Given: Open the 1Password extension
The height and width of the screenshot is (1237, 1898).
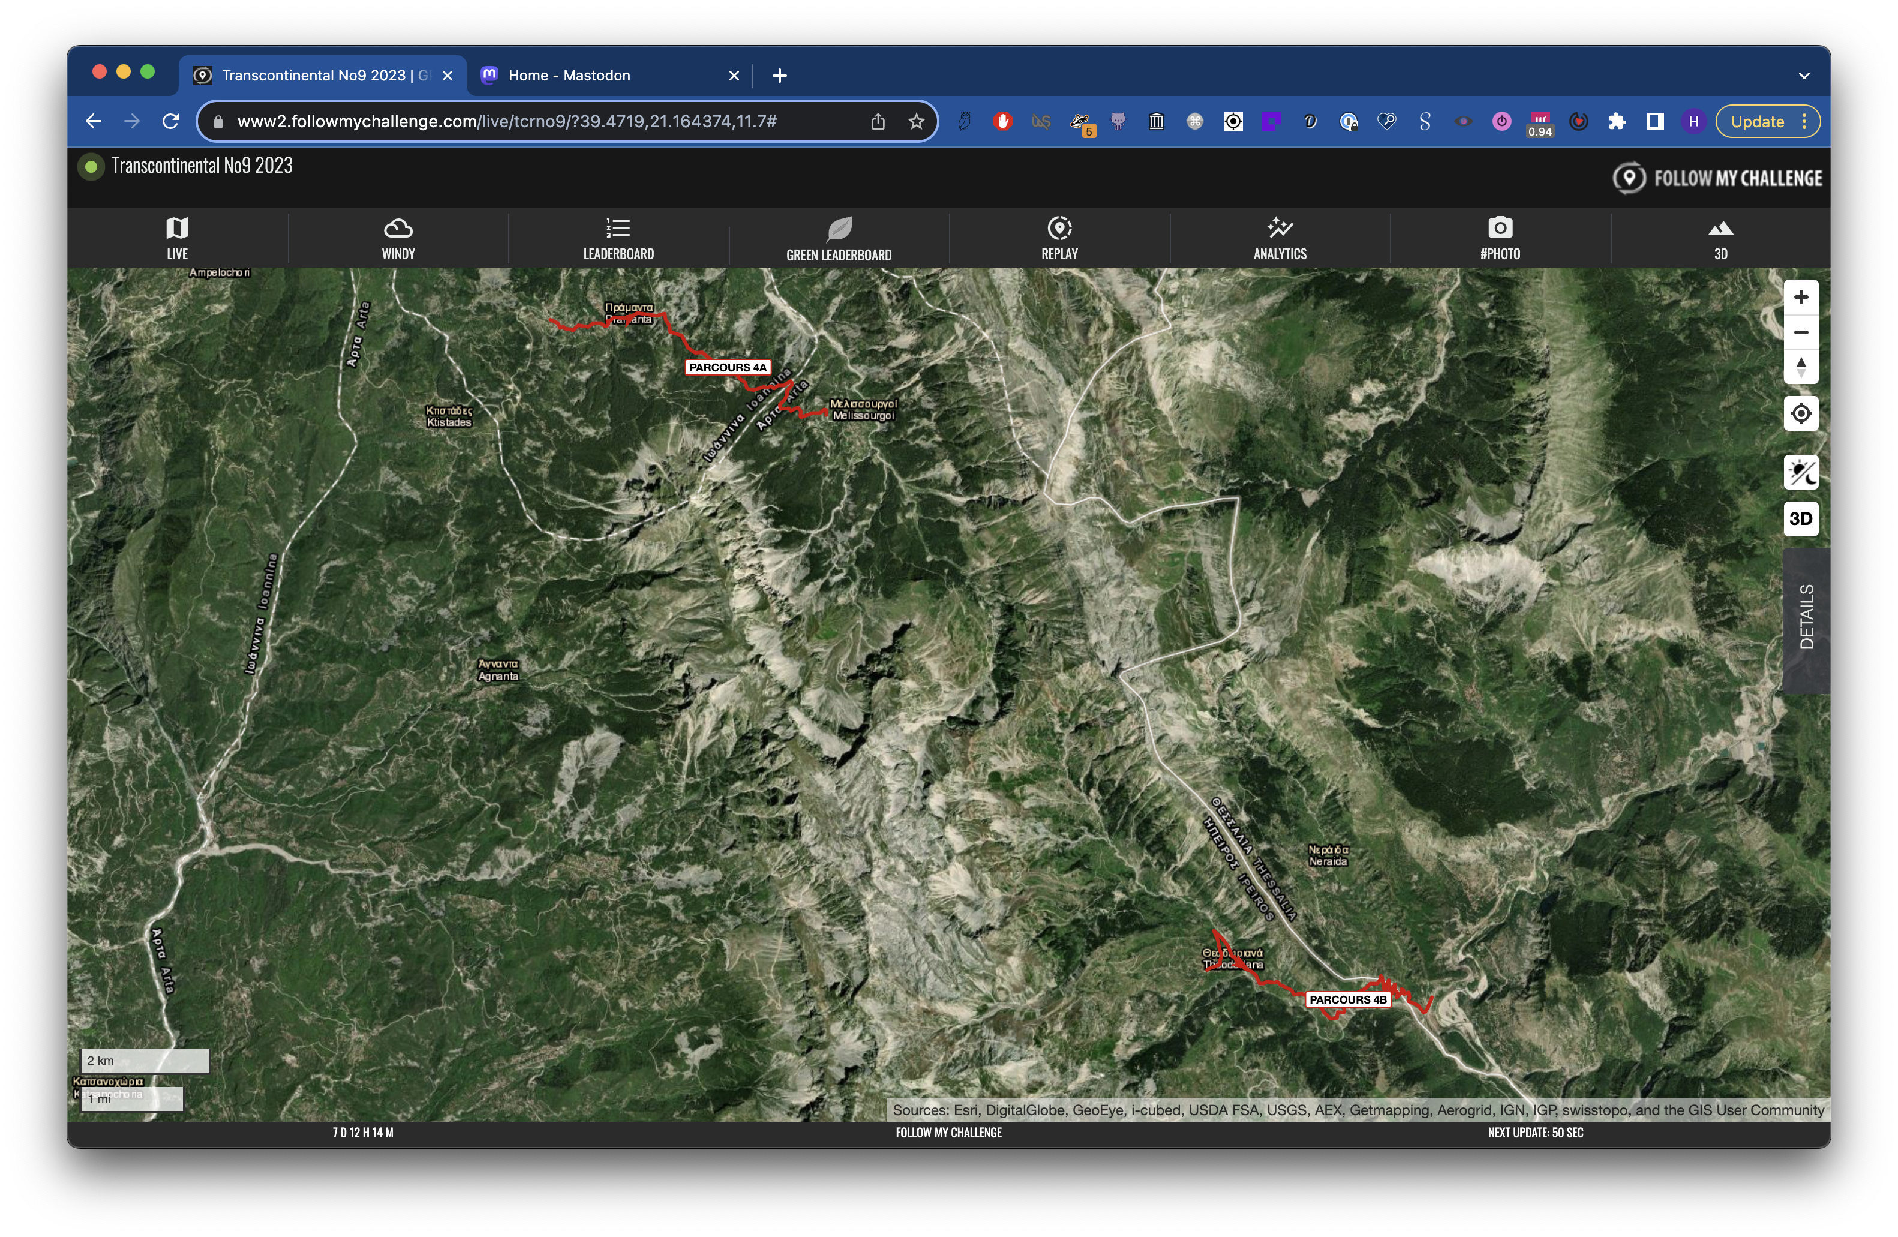Looking at the screenshot, I should 1348,121.
